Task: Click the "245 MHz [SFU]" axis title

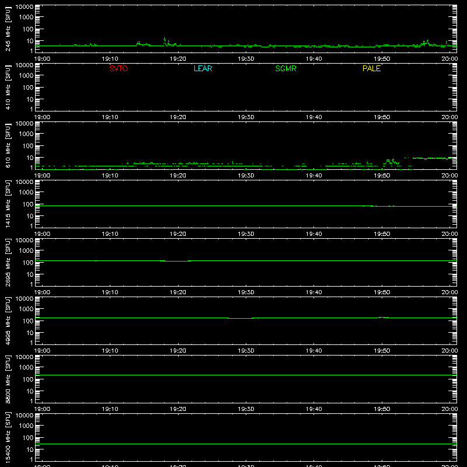Action: [x=8, y=29]
